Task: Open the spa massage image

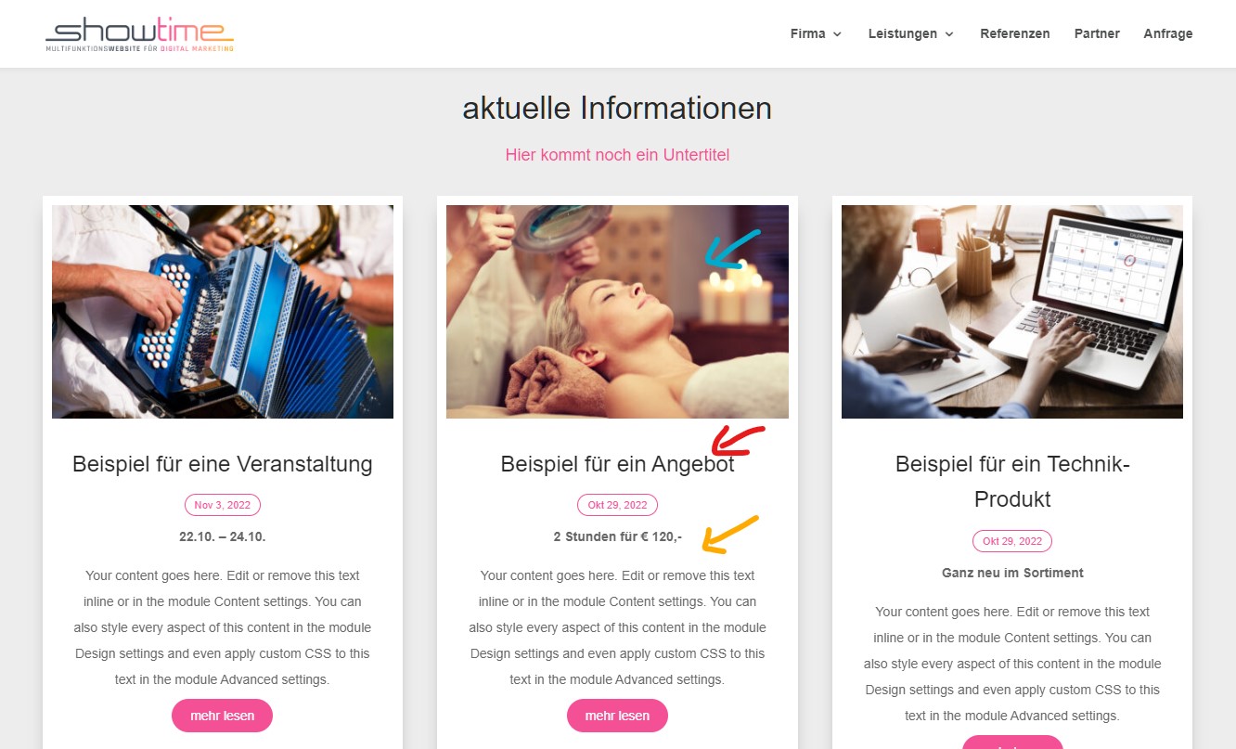Action: pos(617,312)
